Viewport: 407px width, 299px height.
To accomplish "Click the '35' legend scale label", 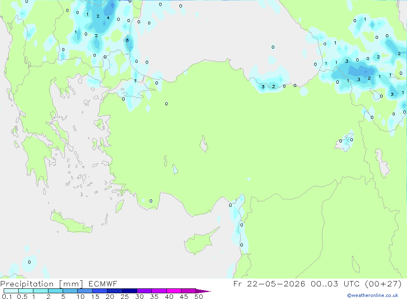I will tap(154, 297).
